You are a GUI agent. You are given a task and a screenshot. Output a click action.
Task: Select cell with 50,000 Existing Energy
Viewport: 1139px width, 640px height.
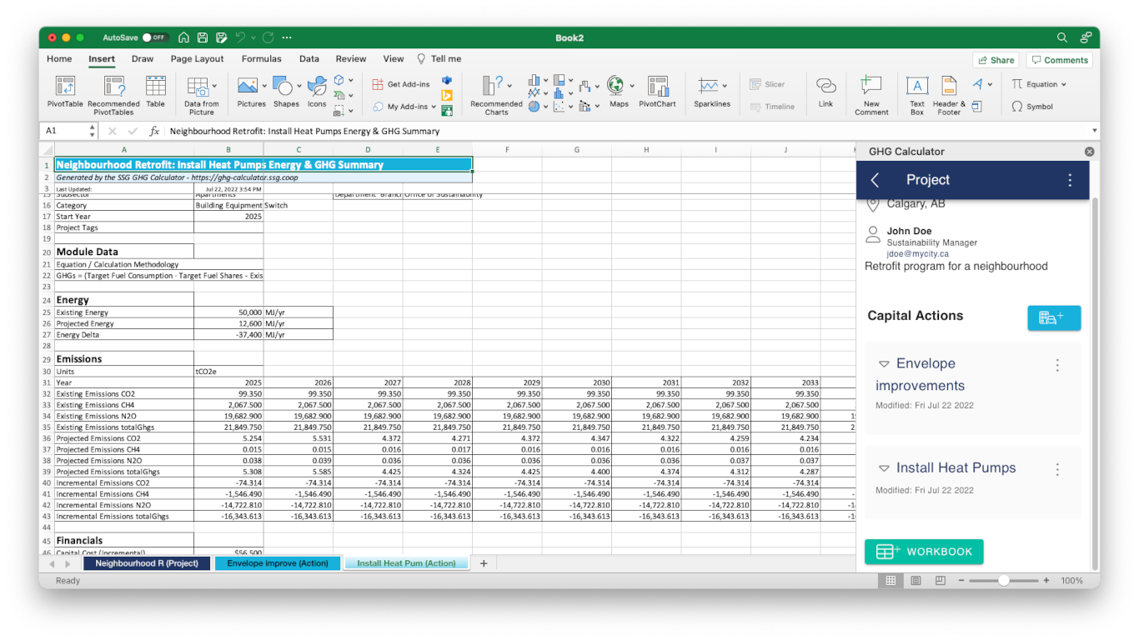point(228,312)
